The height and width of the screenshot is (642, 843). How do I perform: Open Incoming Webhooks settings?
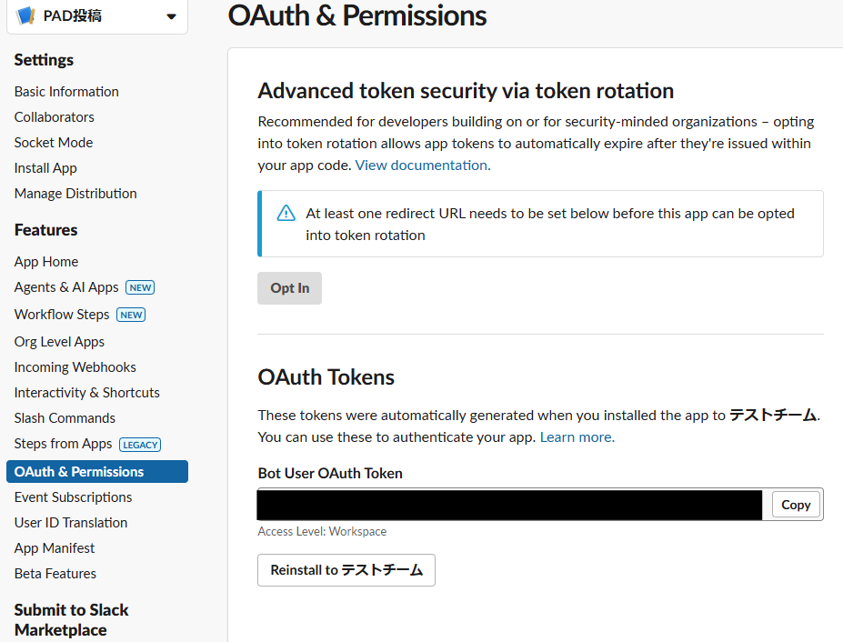click(75, 367)
